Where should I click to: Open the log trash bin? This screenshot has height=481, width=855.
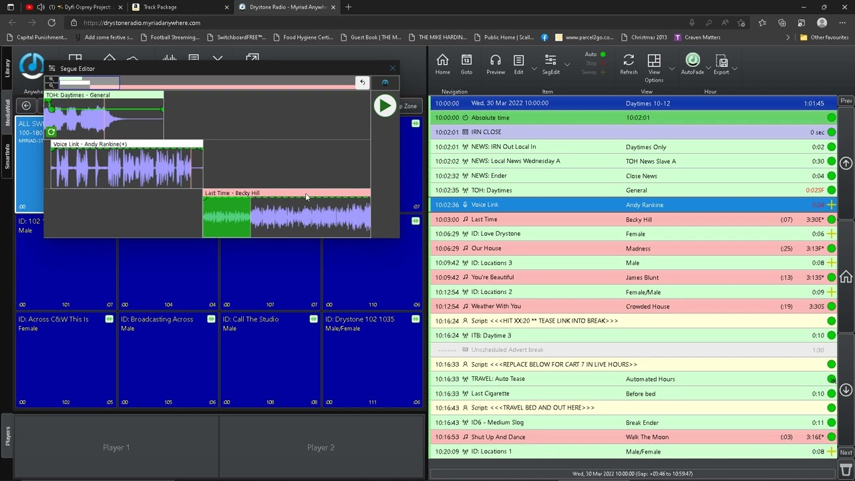point(846,470)
